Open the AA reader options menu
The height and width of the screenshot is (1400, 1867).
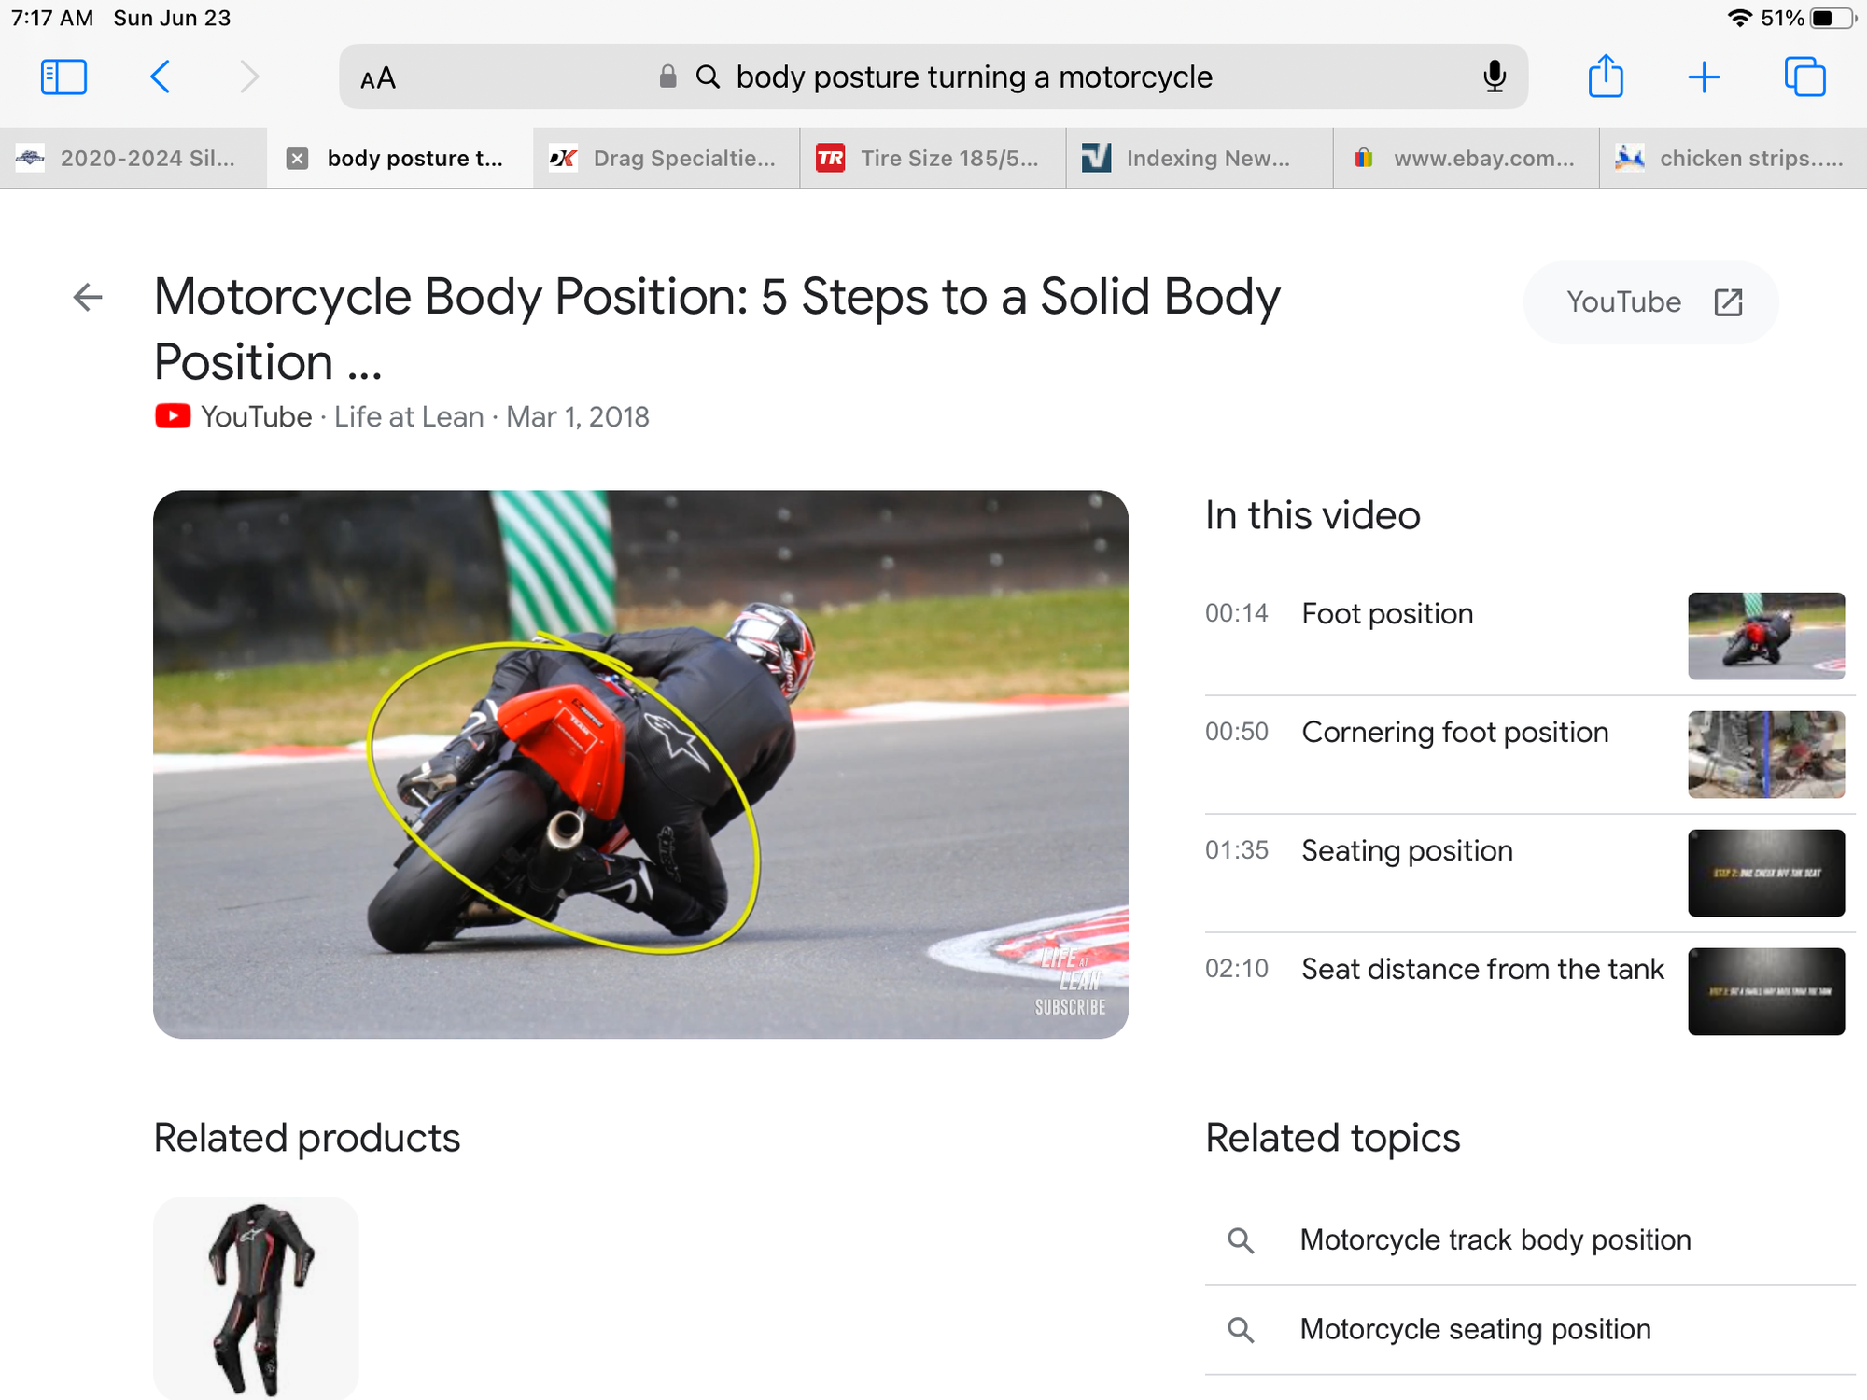pyautogui.click(x=378, y=78)
